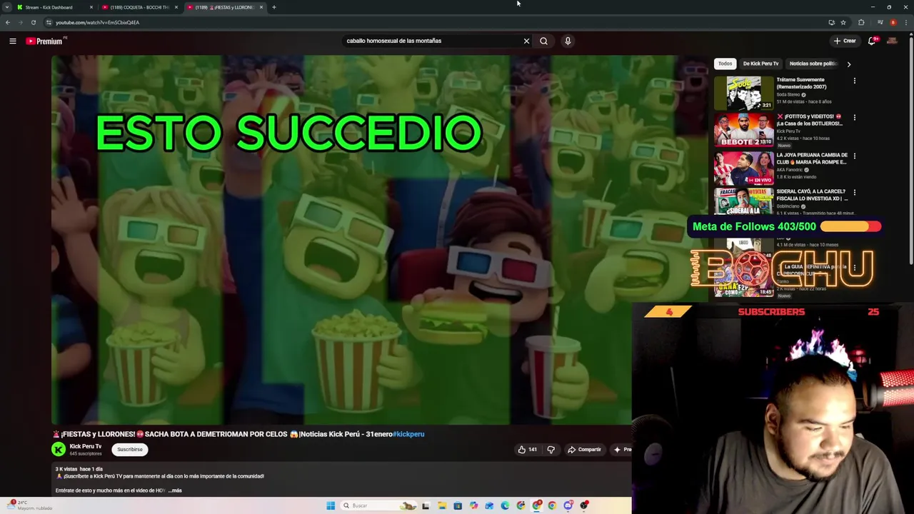The height and width of the screenshot is (514, 914).
Task: Go back to the previous page
Action: pyautogui.click(x=8, y=22)
